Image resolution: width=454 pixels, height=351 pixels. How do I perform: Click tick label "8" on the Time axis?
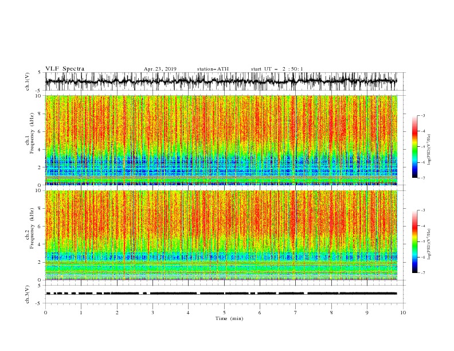331,313
